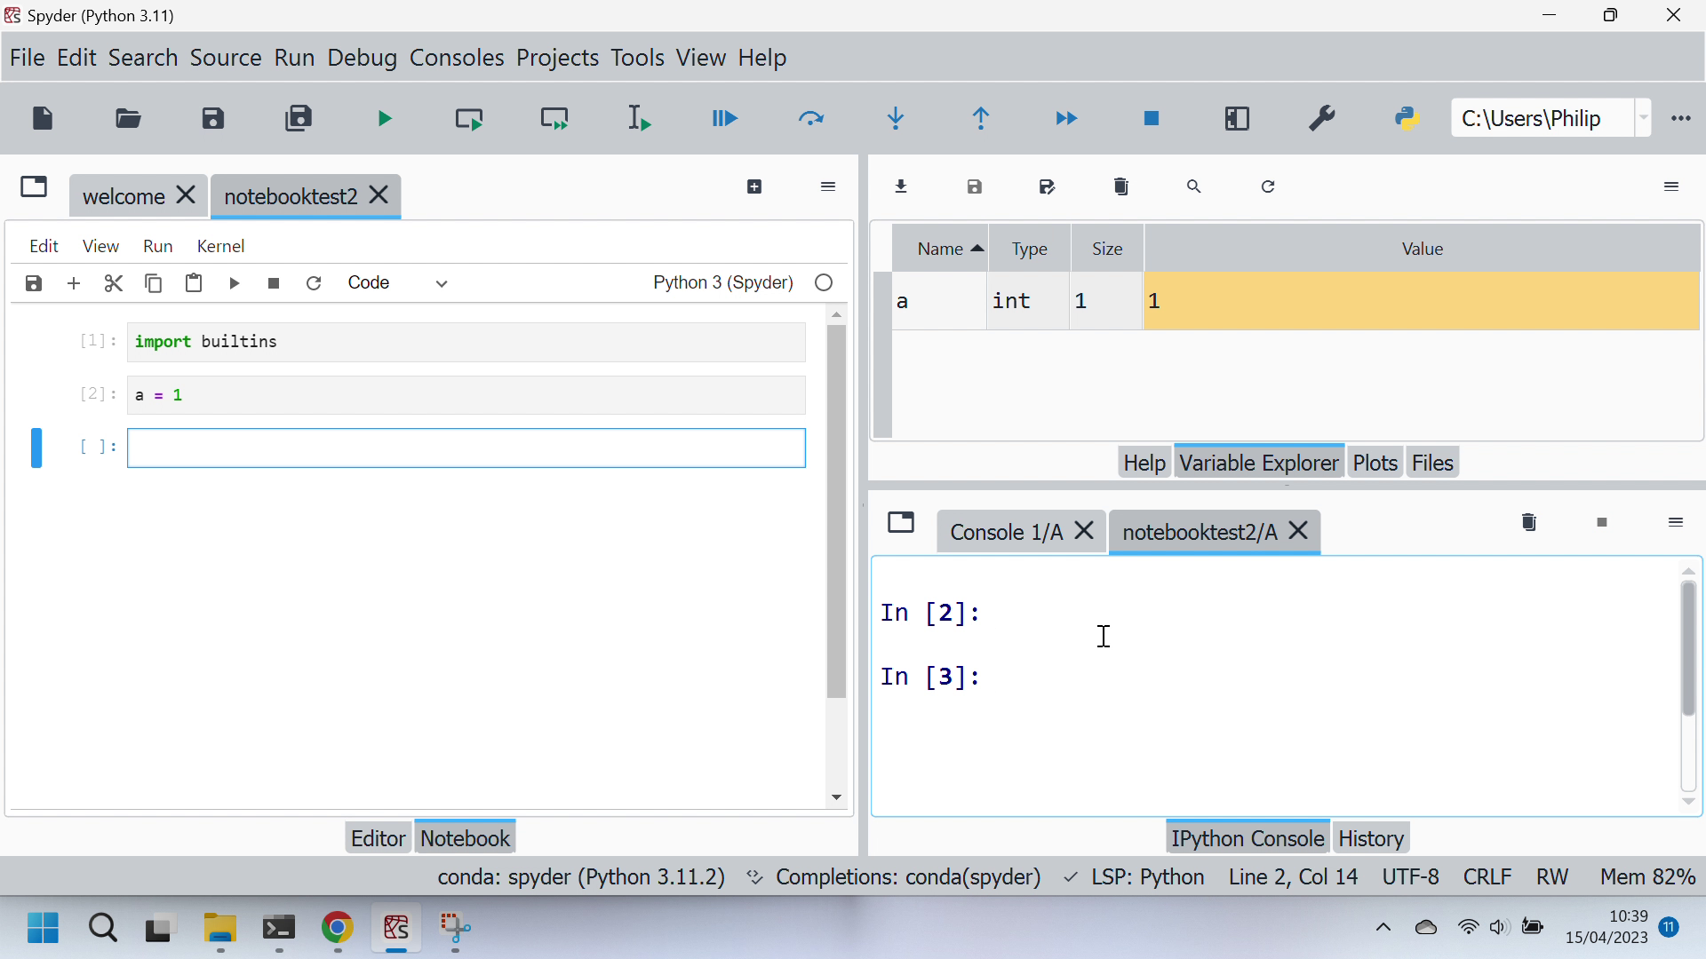This screenshot has height=959, width=1706.
Task: Click the PYTHONPATH manager python icon
Action: (1407, 118)
